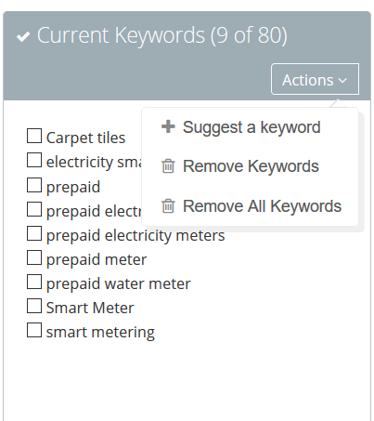Click the plus icon beside Suggest a keyword
Image resolution: width=374 pixels, height=421 pixels.
[168, 126]
